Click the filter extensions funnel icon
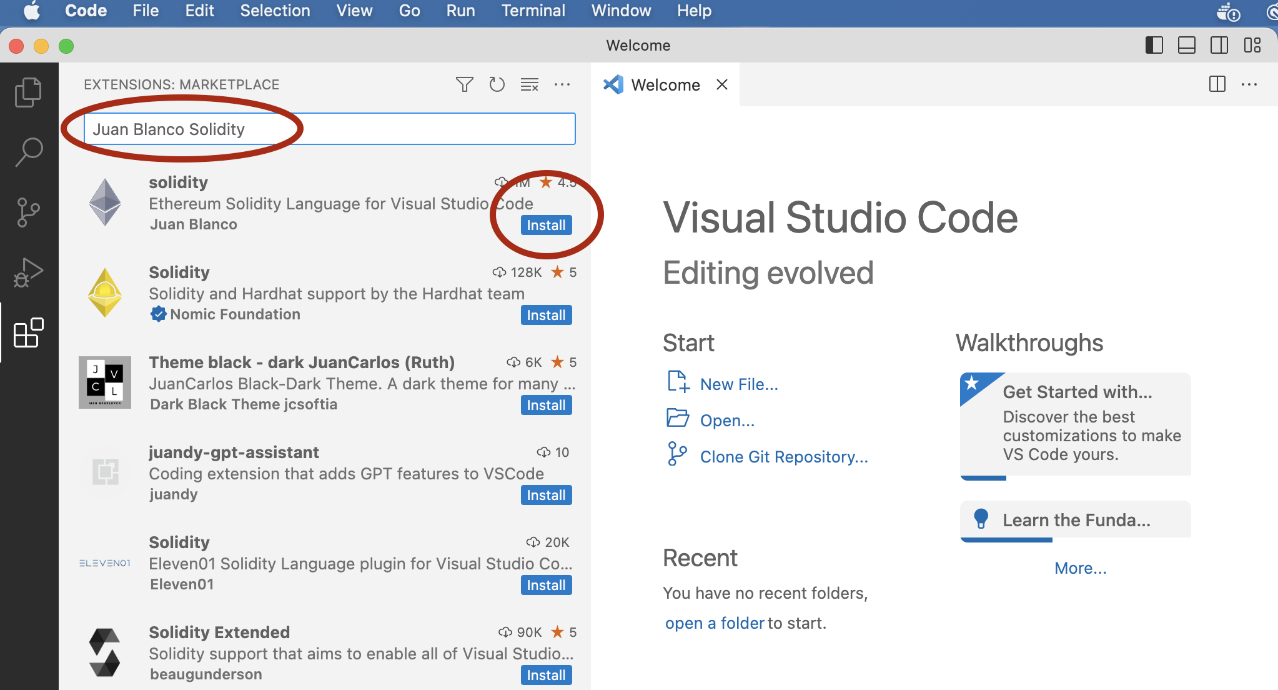The width and height of the screenshot is (1278, 690). tap(464, 84)
